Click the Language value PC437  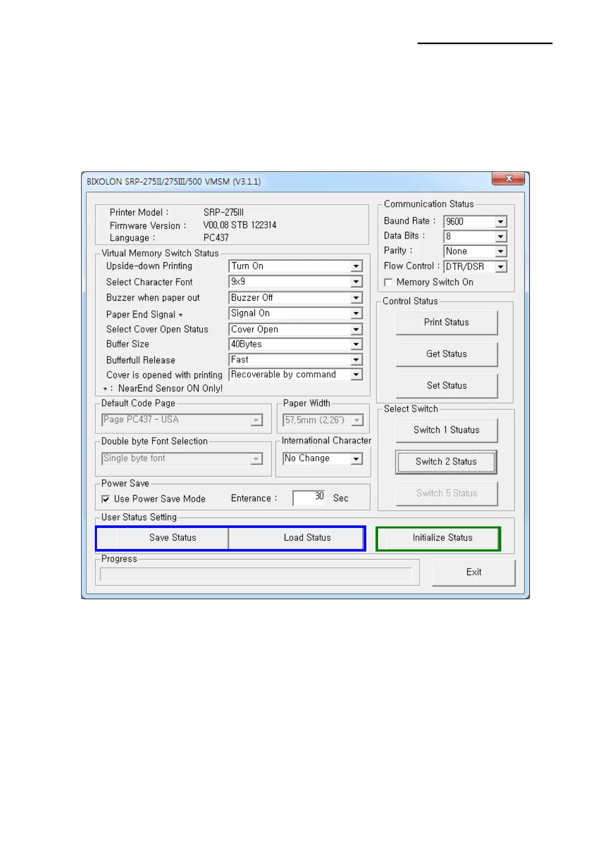tap(216, 238)
